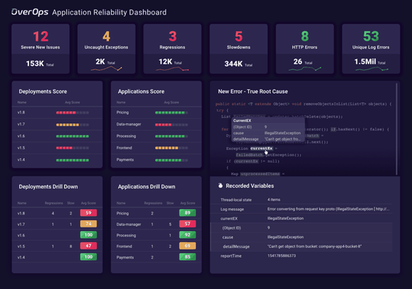The height and width of the screenshot is (289, 412).
Task: Click the red 57 badge for Data-manager
Action: (x=187, y=224)
